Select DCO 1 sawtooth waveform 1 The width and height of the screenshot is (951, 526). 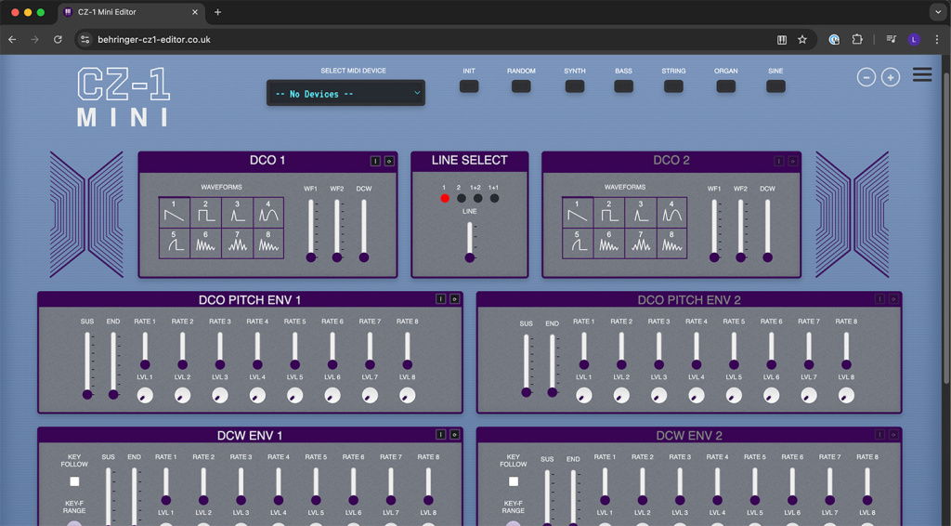coord(174,212)
